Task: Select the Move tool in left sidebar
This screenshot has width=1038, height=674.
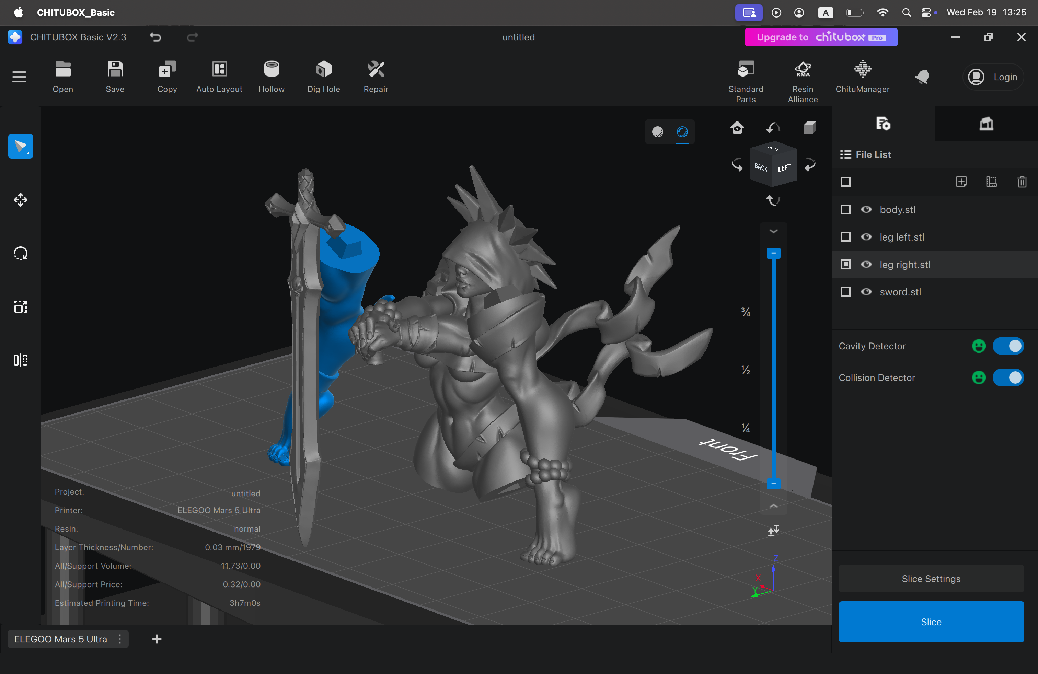Action: (x=20, y=200)
